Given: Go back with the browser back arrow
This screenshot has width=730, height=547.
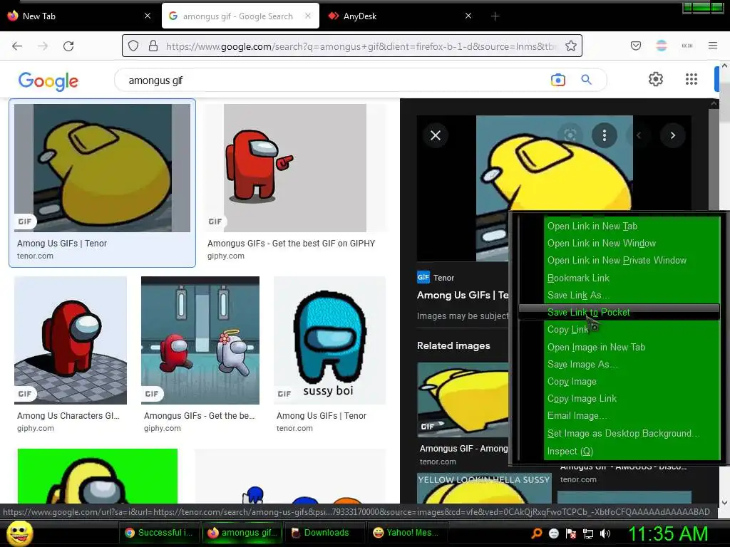Looking at the screenshot, I should point(17,46).
